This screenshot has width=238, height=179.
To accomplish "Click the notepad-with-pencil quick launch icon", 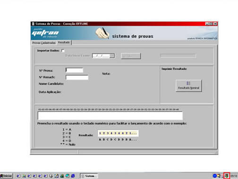I will pyautogui.click(x=56, y=176).
